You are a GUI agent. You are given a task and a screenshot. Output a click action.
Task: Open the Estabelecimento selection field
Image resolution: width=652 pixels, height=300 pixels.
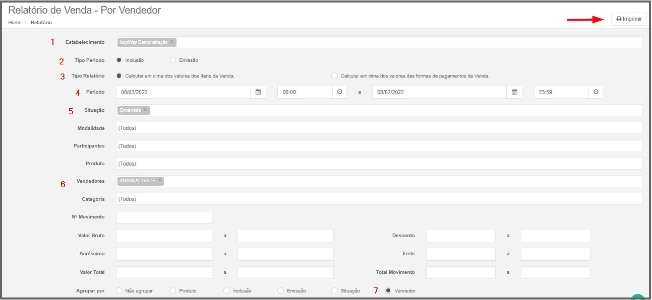[x=379, y=42]
